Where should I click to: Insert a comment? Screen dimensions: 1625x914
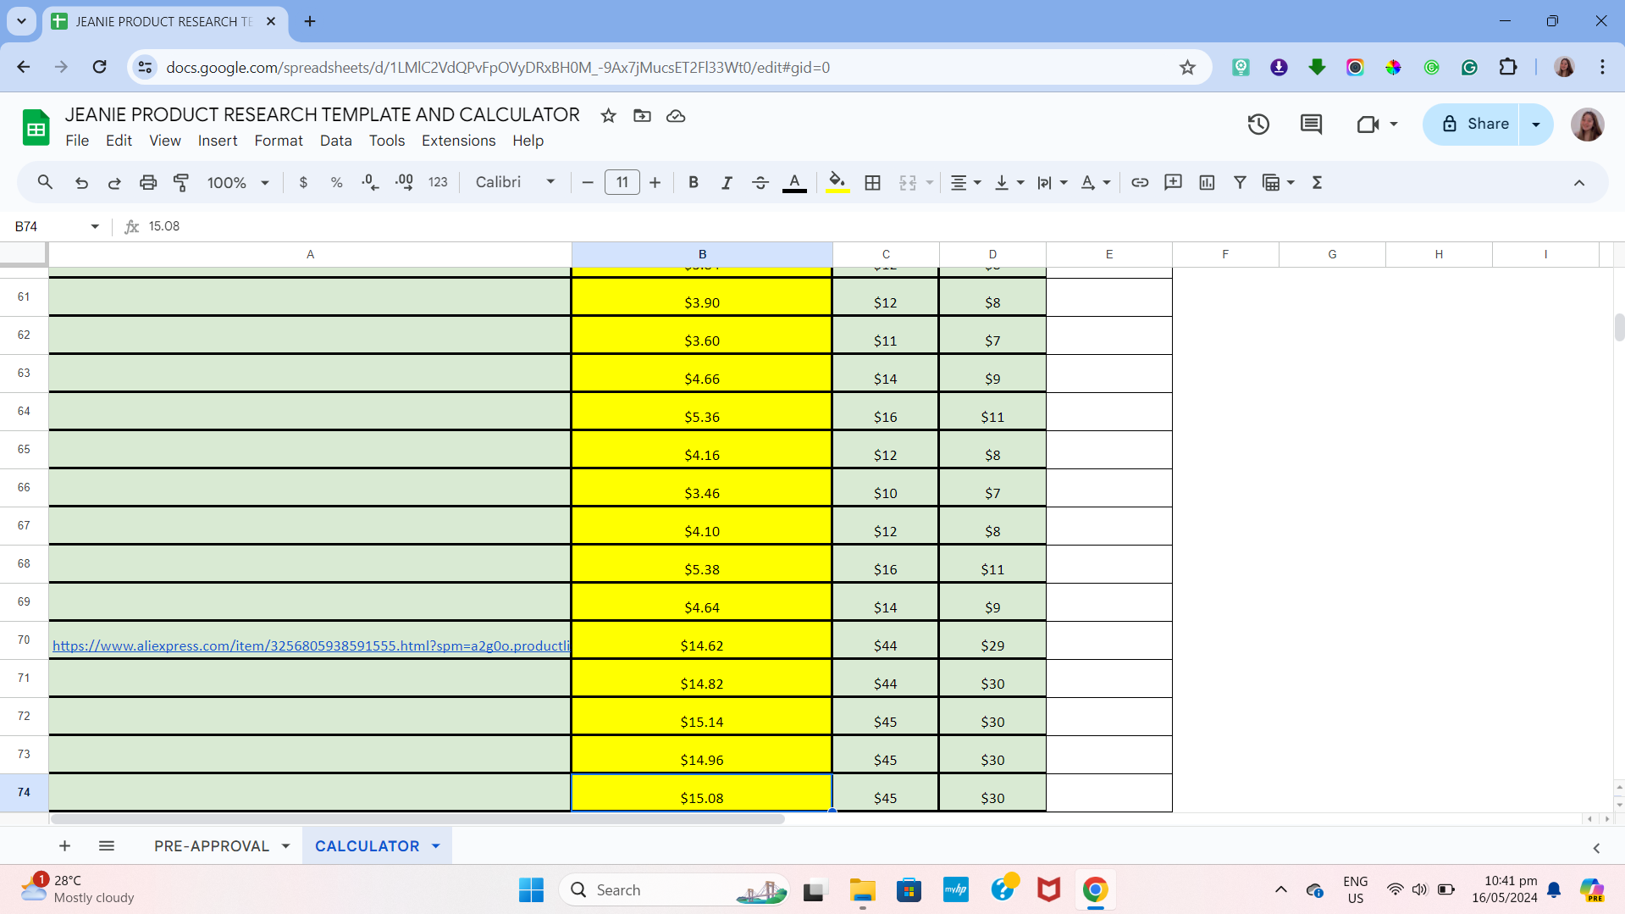point(1173,182)
